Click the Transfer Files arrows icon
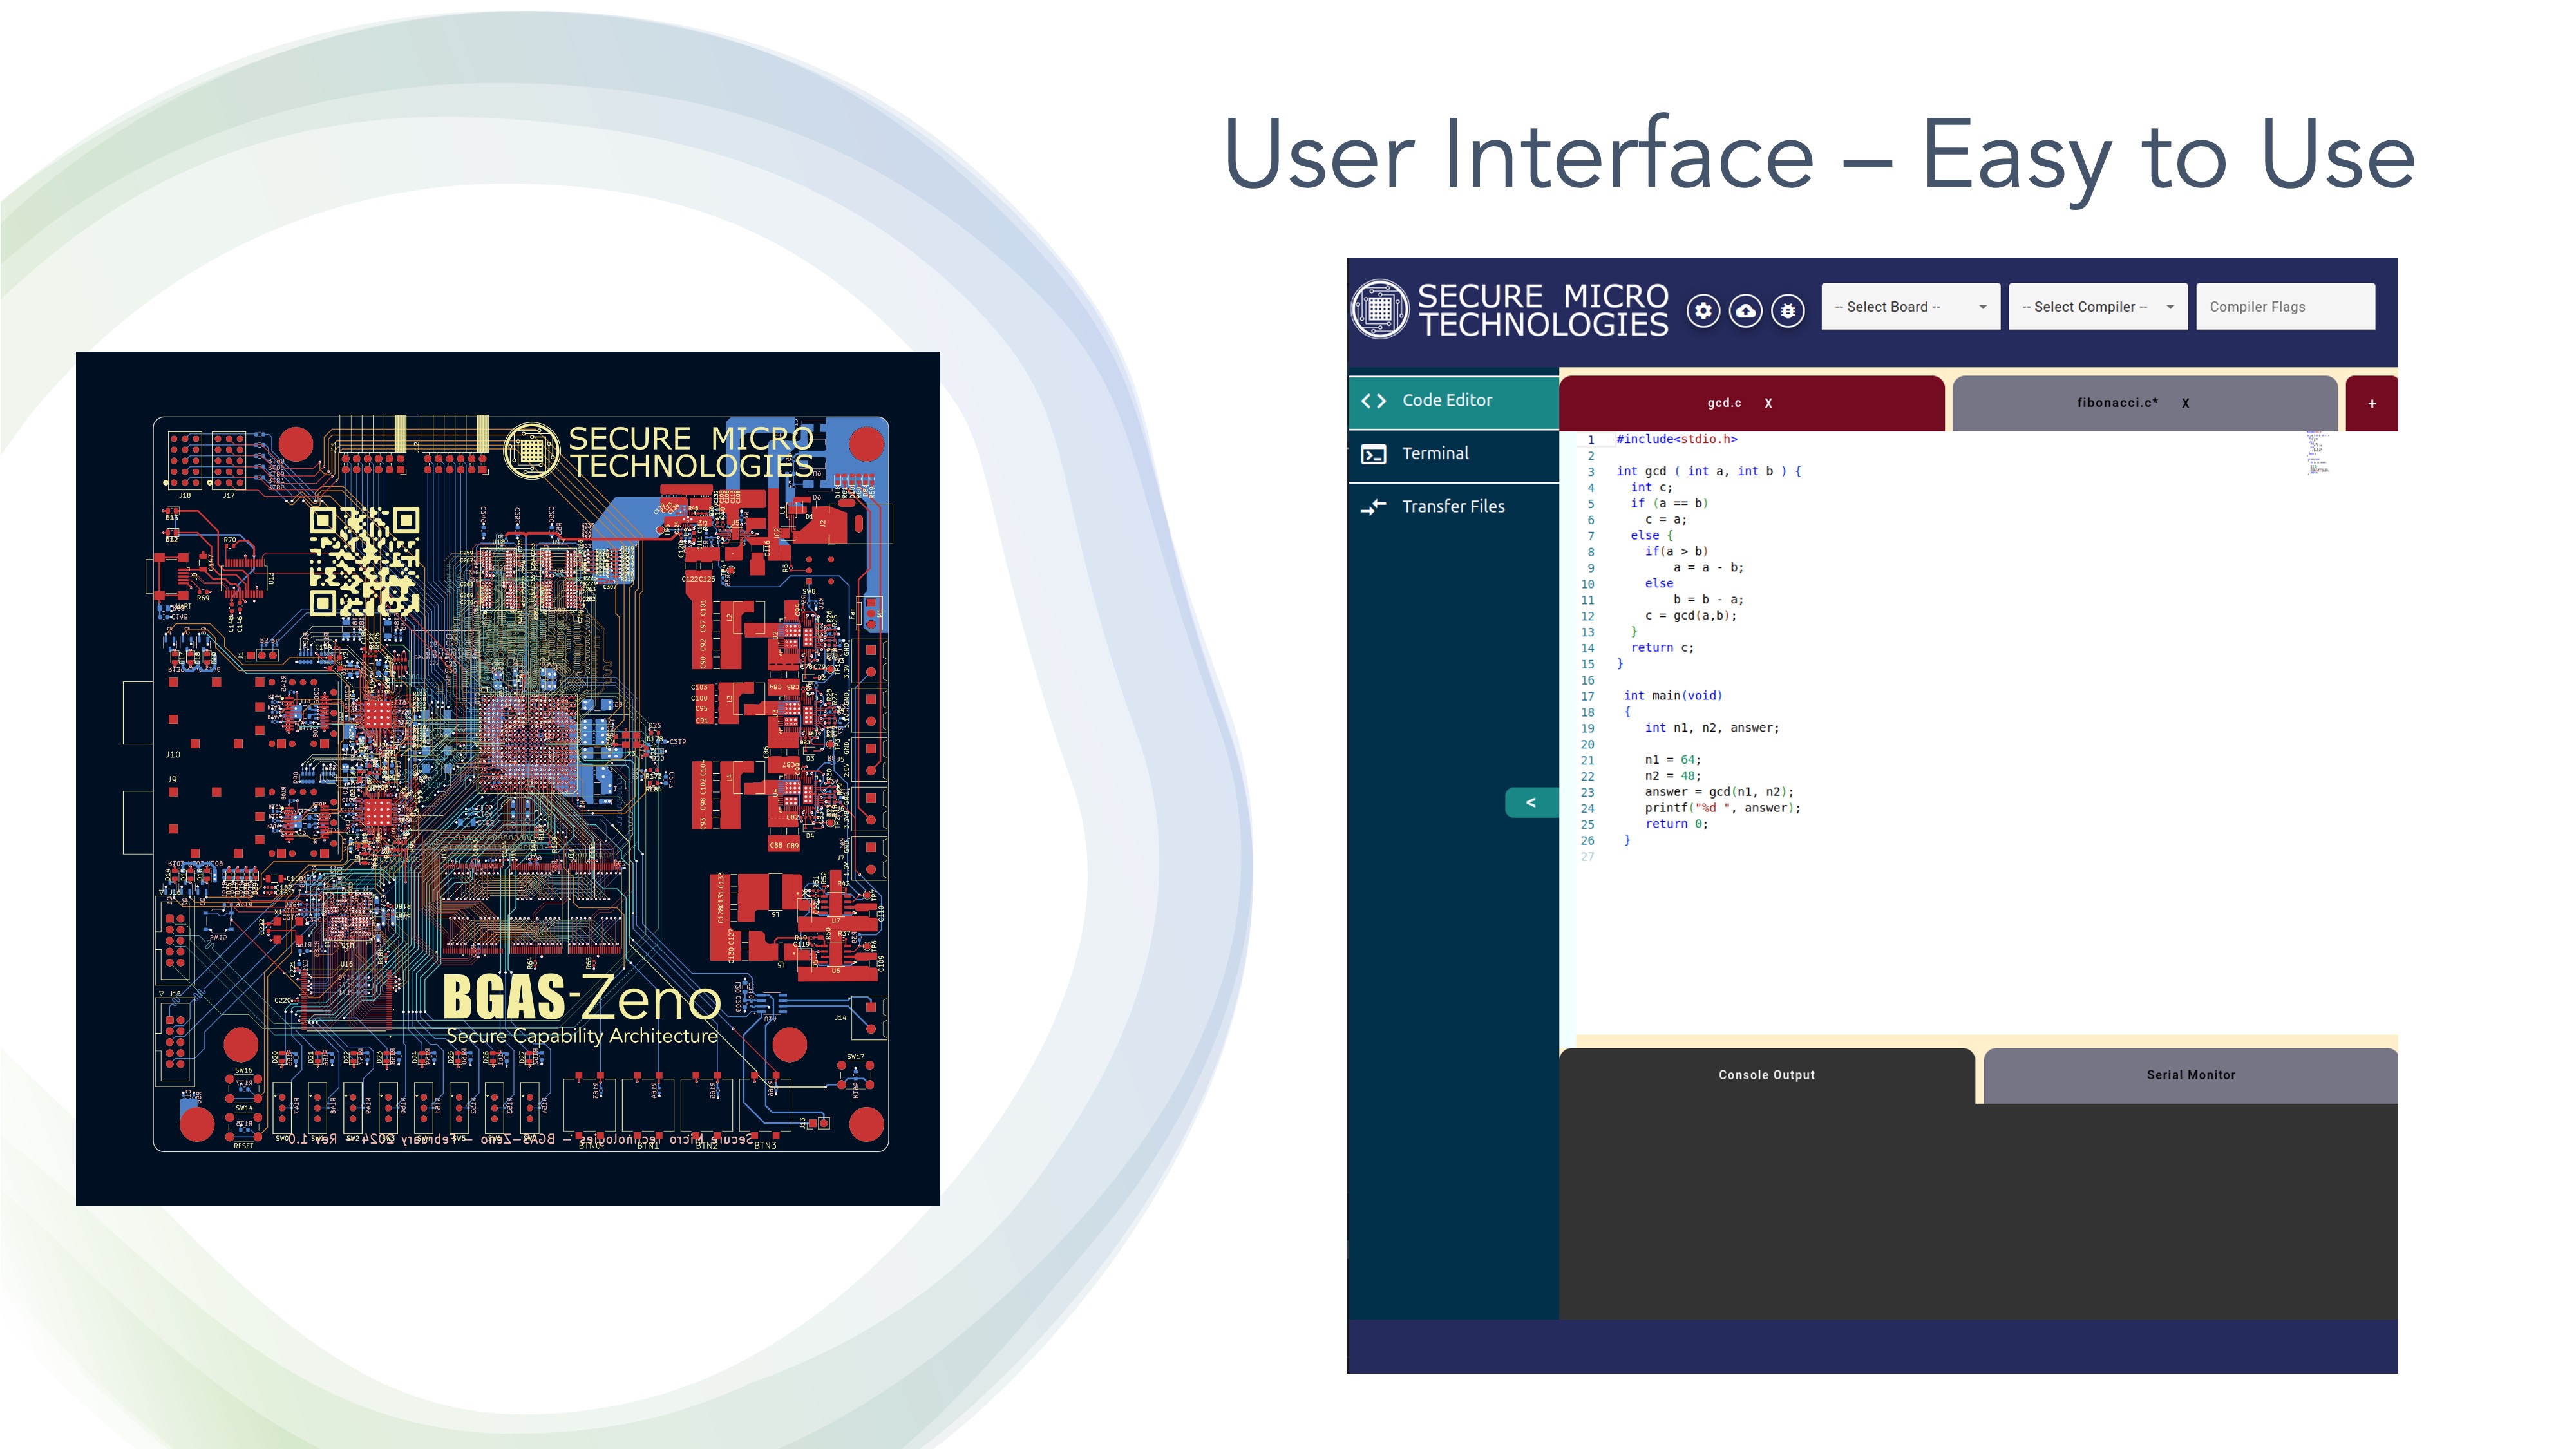Screen dimensions: 2576x1449 pyautogui.click(x=1374, y=507)
